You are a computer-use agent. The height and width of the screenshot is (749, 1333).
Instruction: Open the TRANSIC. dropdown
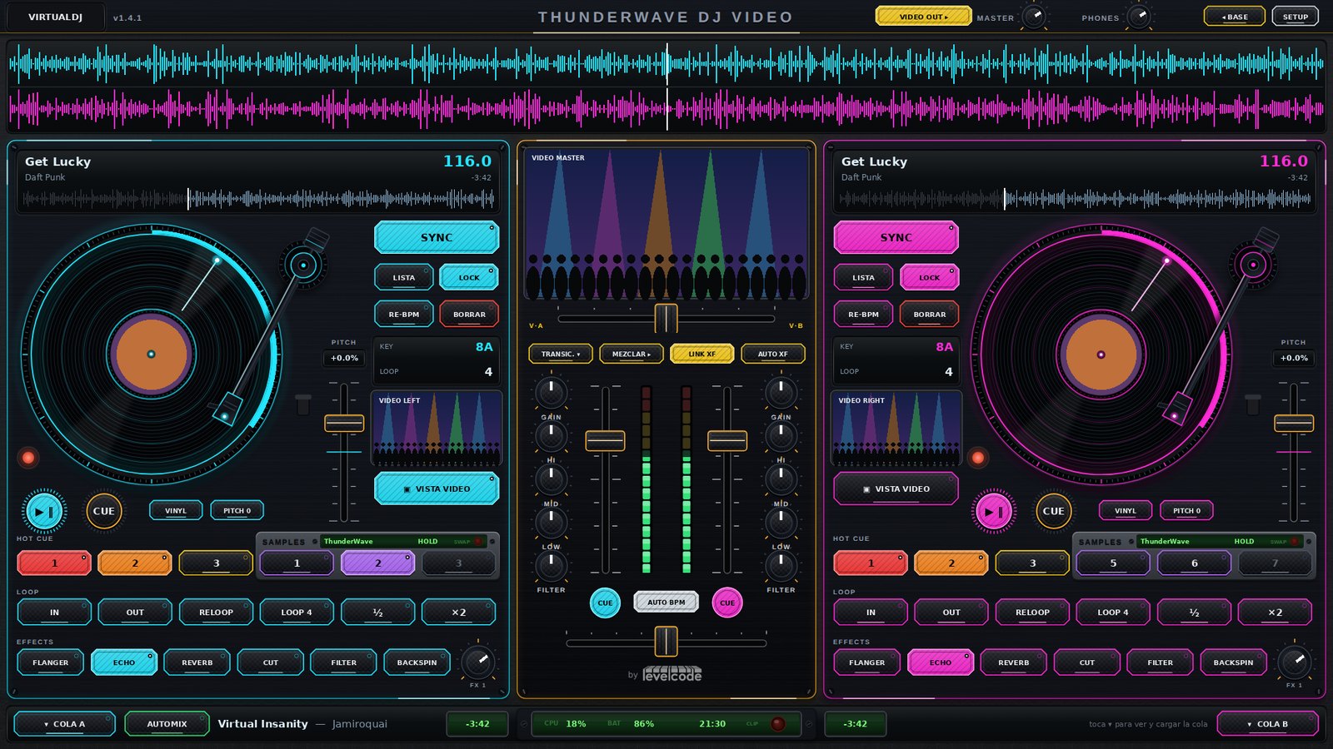pos(561,354)
